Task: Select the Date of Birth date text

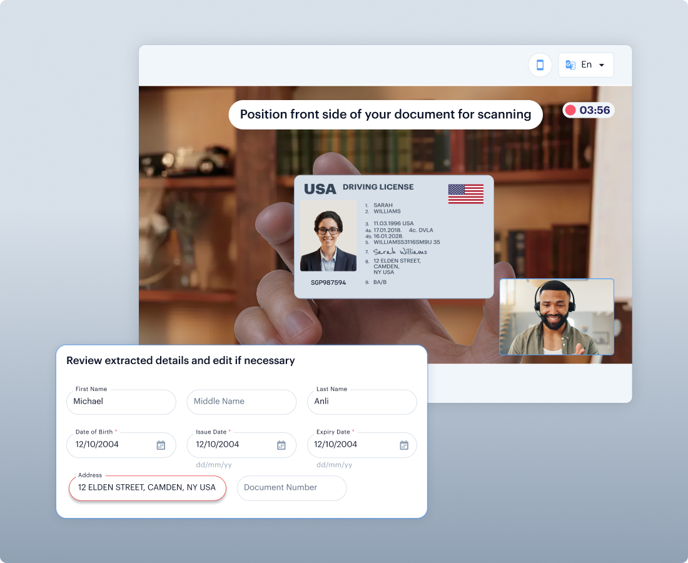Action: coord(97,445)
